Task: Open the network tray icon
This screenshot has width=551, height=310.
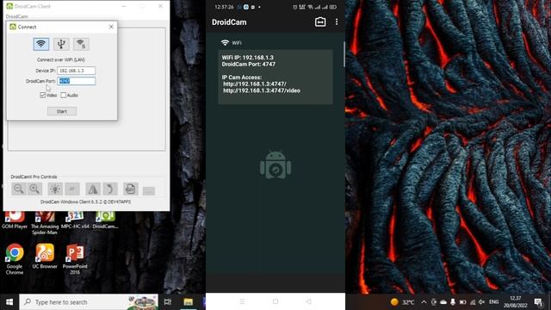Action: (x=473, y=302)
